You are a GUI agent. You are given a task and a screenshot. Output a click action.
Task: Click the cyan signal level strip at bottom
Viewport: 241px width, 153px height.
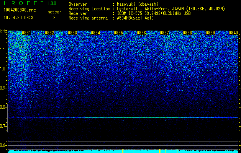coord(123,151)
